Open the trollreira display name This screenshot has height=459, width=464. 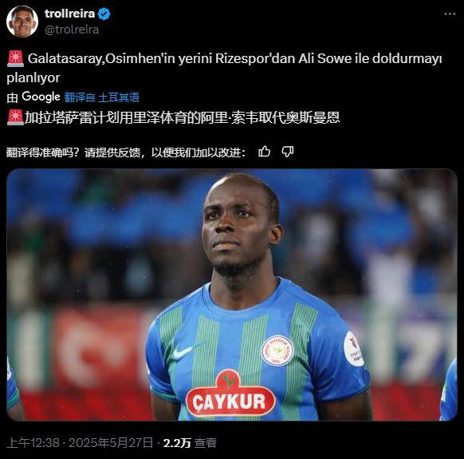[x=70, y=14]
